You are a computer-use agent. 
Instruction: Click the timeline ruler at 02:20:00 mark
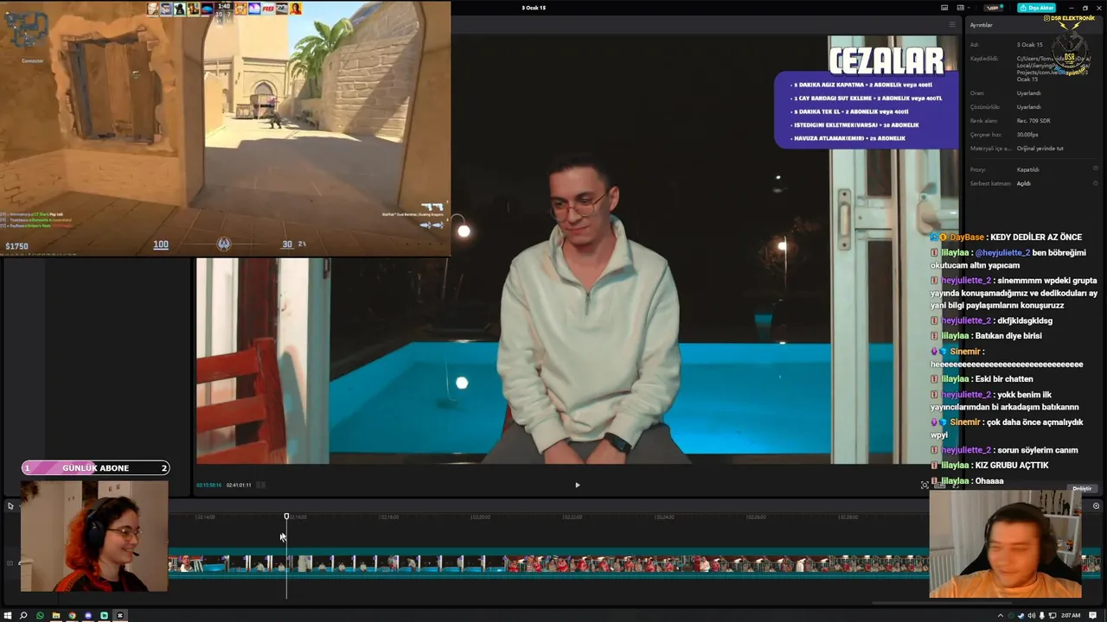click(x=480, y=517)
